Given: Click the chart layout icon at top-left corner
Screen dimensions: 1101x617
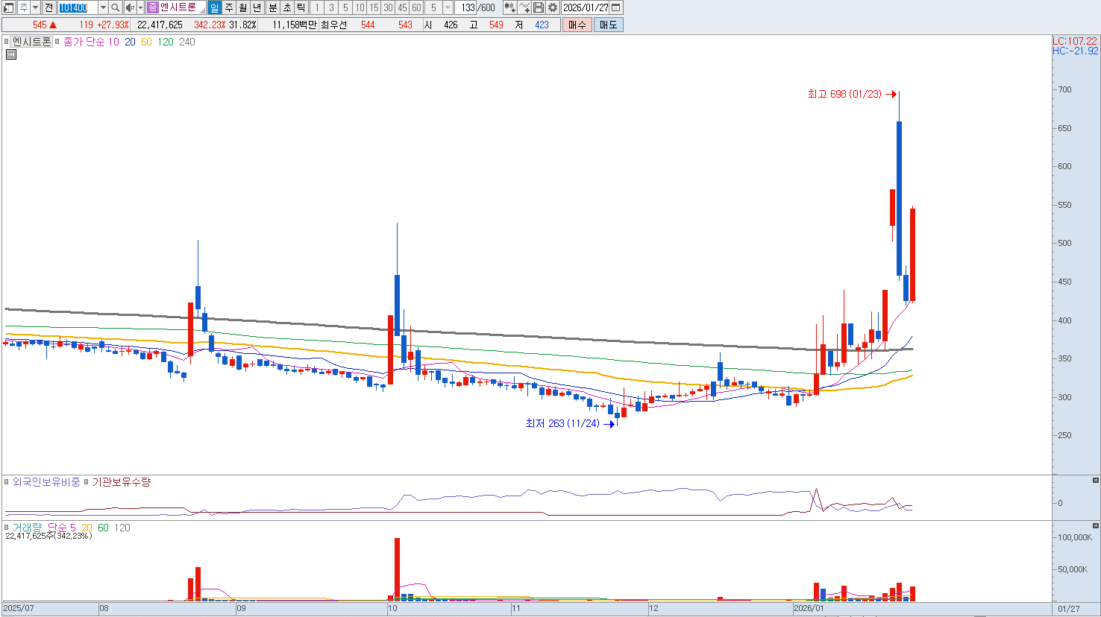Looking at the screenshot, I should pos(8,7).
